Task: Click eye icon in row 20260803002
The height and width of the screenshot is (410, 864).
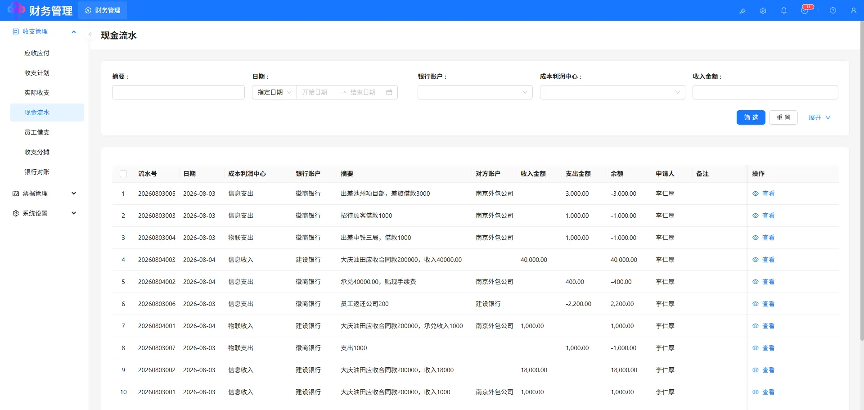Action: pyautogui.click(x=756, y=370)
